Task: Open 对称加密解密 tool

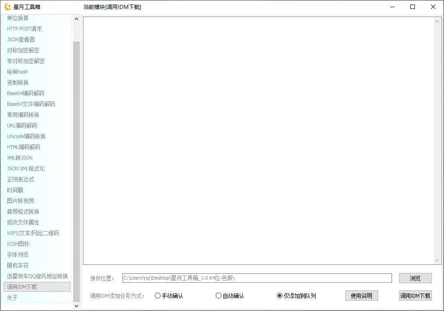Action: (23, 50)
